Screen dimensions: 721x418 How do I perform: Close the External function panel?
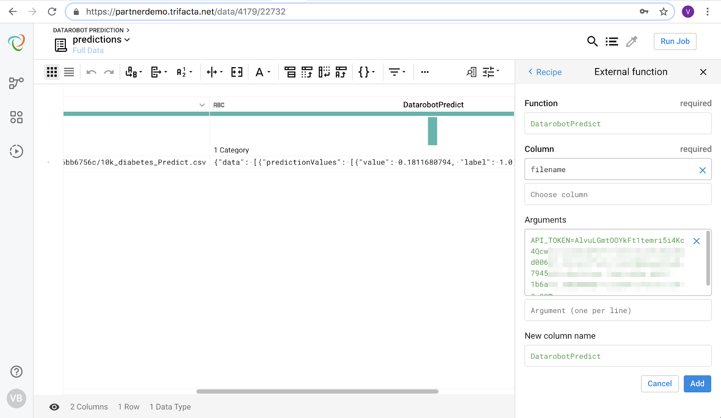click(x=703, y=72)
